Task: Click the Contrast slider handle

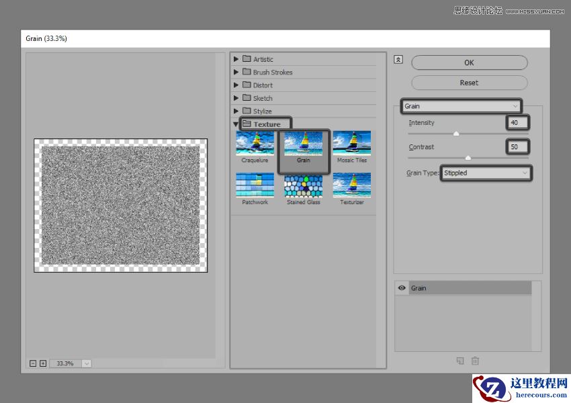Action: (x=468, y=158)
